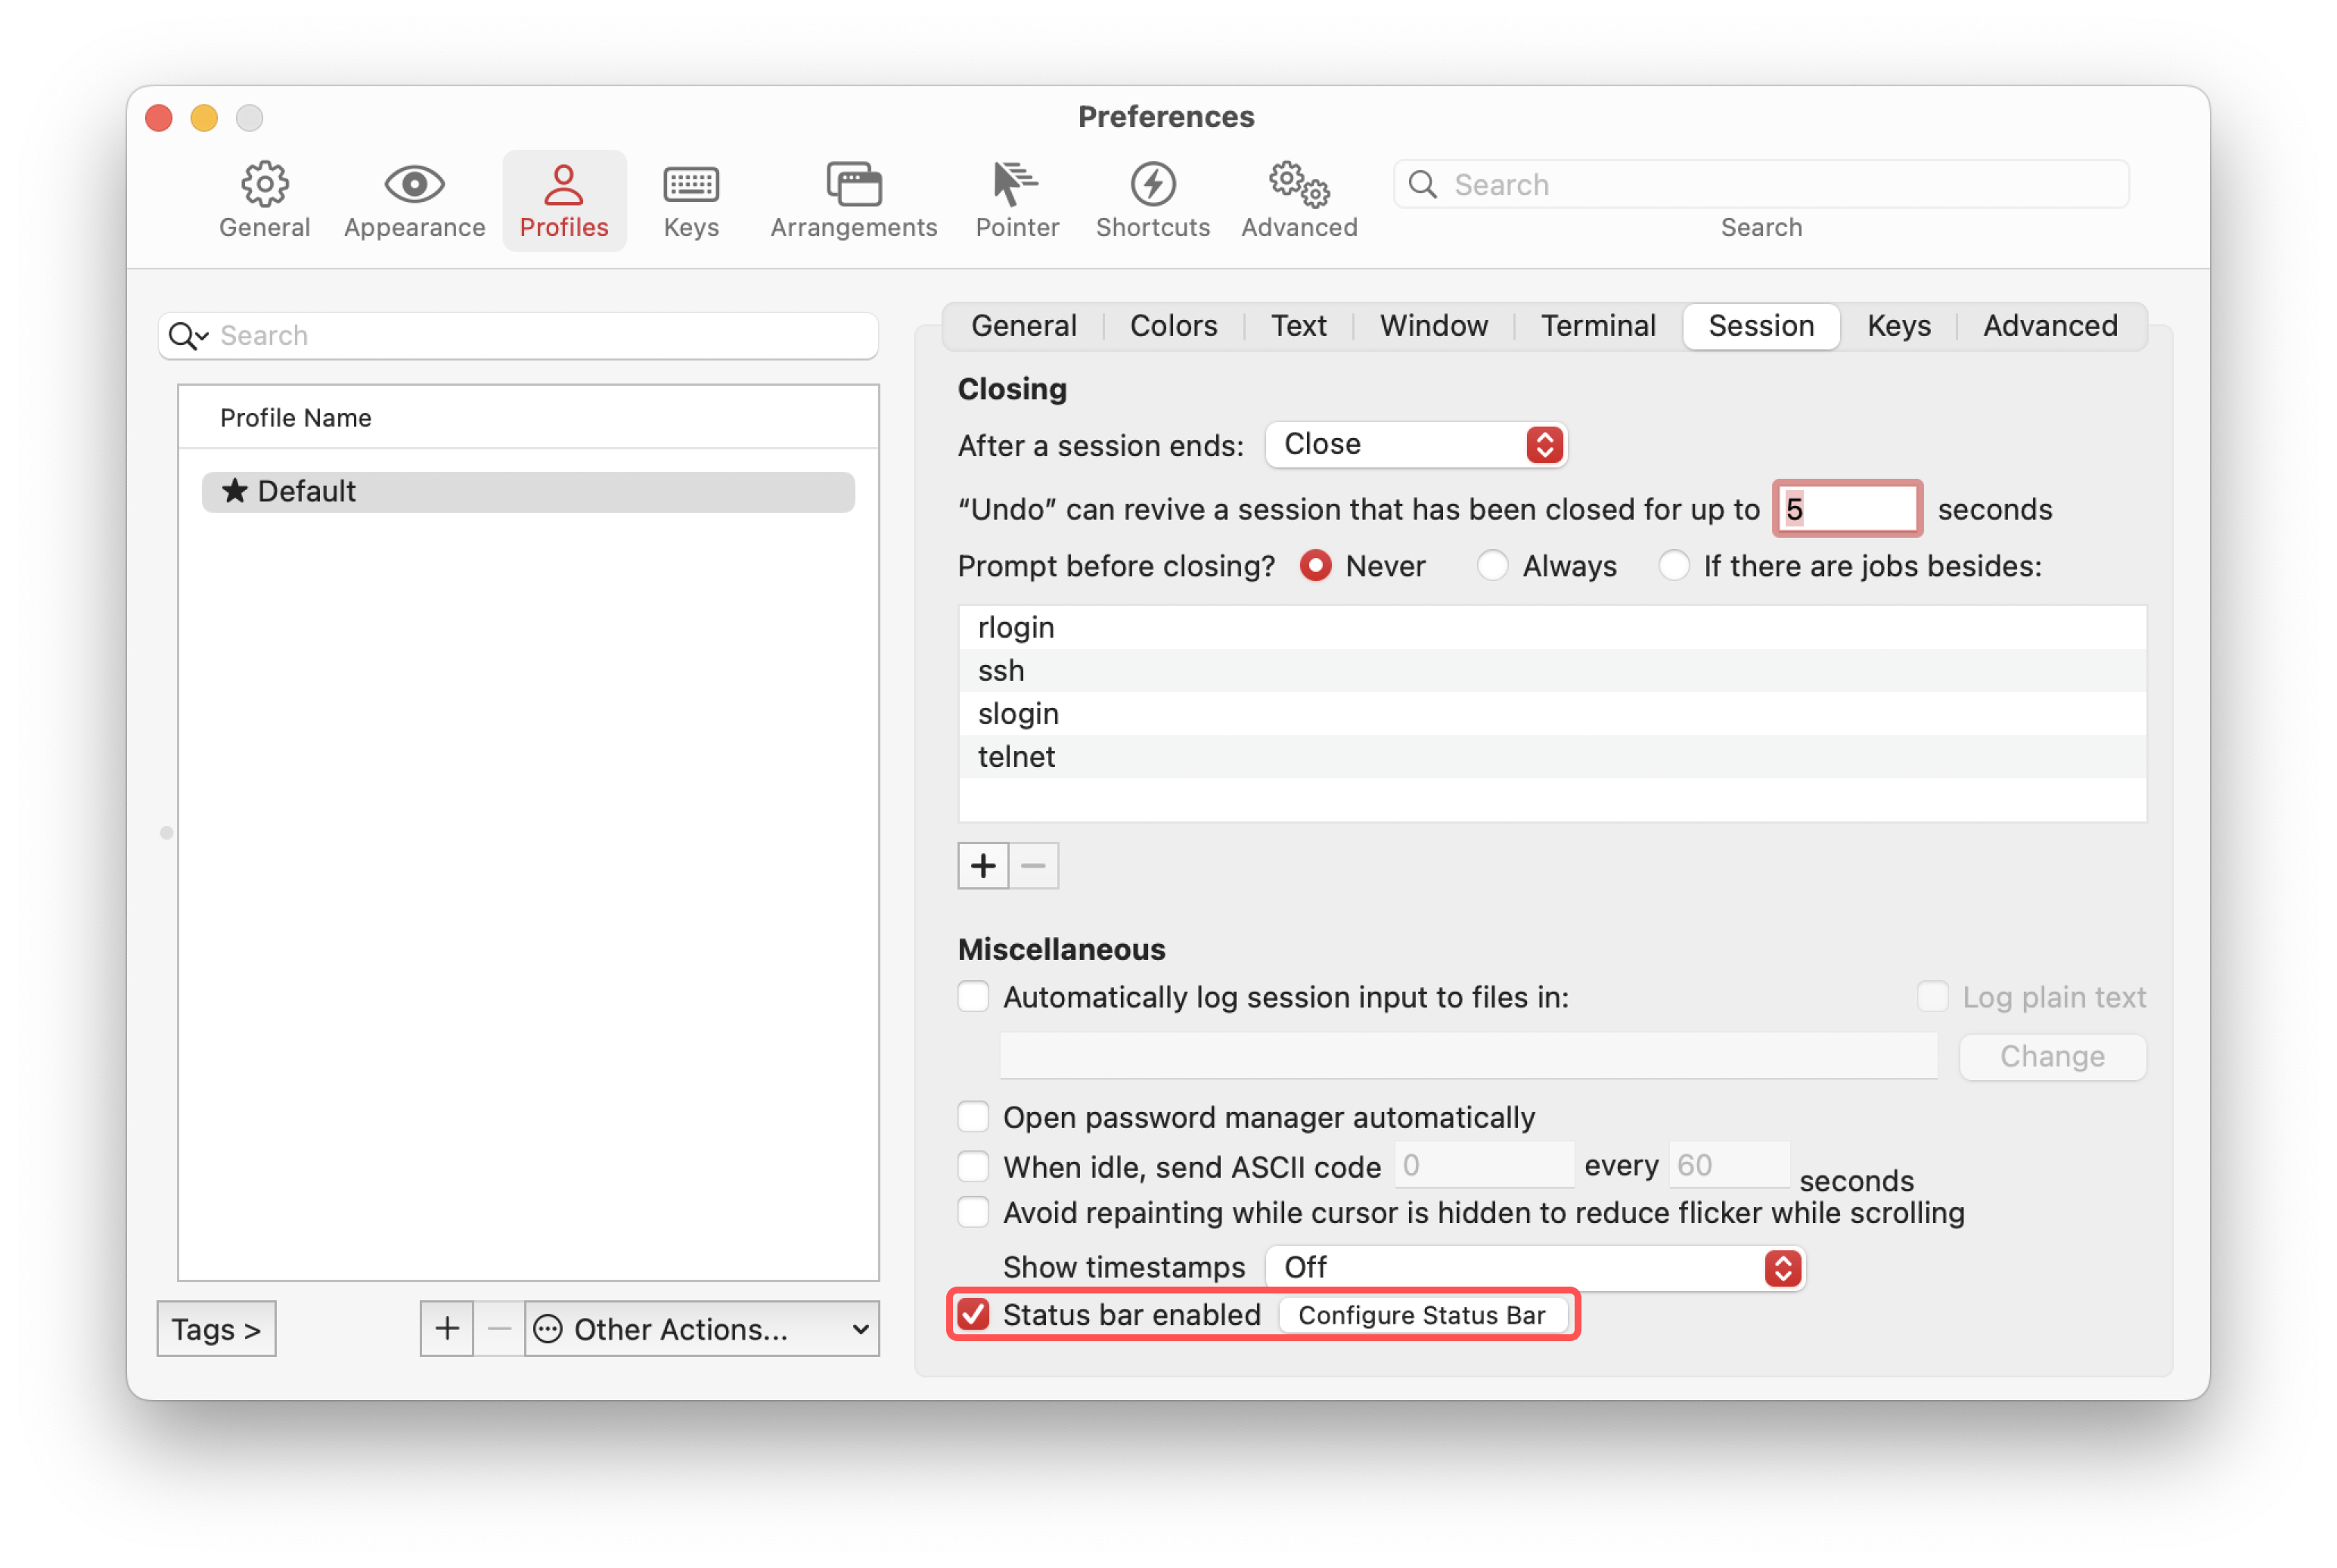Switch to the profile Advanced tab
This screenshot has height=1568, width=2337.
[x=2050, y=326]
